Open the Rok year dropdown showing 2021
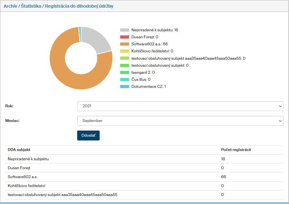This screenshot has width=289, height=204. (180, 106)
